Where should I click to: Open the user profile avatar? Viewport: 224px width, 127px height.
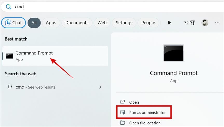pos(205,23)
